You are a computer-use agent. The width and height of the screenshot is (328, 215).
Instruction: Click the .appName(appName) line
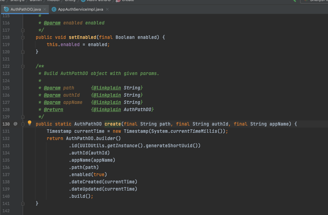click(92, 160)
